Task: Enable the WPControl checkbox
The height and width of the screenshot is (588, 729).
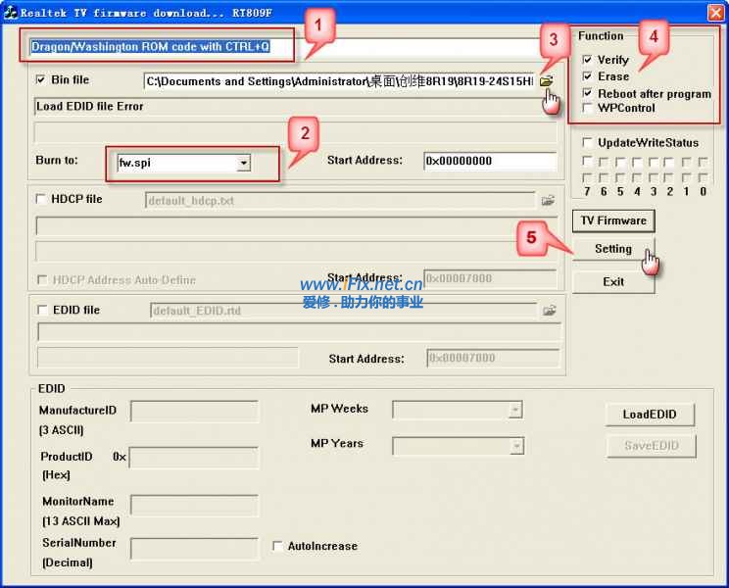Action: pyautogui.click(x=587, y=108)
